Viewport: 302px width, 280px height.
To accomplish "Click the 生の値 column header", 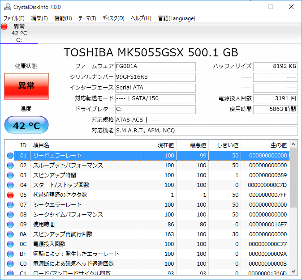I will pyautogui.click(x=265, y=145).
